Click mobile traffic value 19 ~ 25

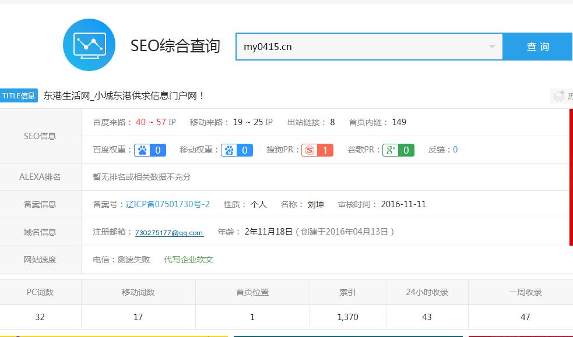coord(248,122)
